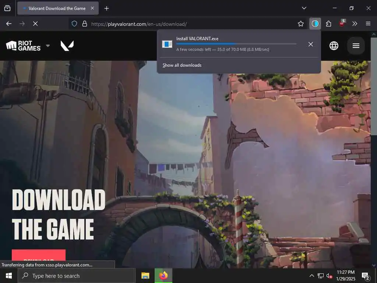Click the scrollbar down arrow

point(374,265)
